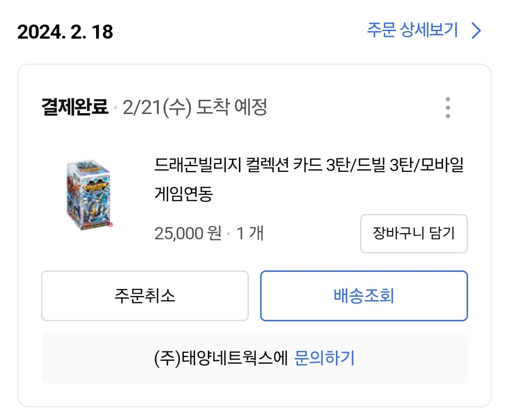This screenshot has height=416, width=509.
Task: Click the (주)태양네트웍스에 seller name
Action: (x=221, y=359)
